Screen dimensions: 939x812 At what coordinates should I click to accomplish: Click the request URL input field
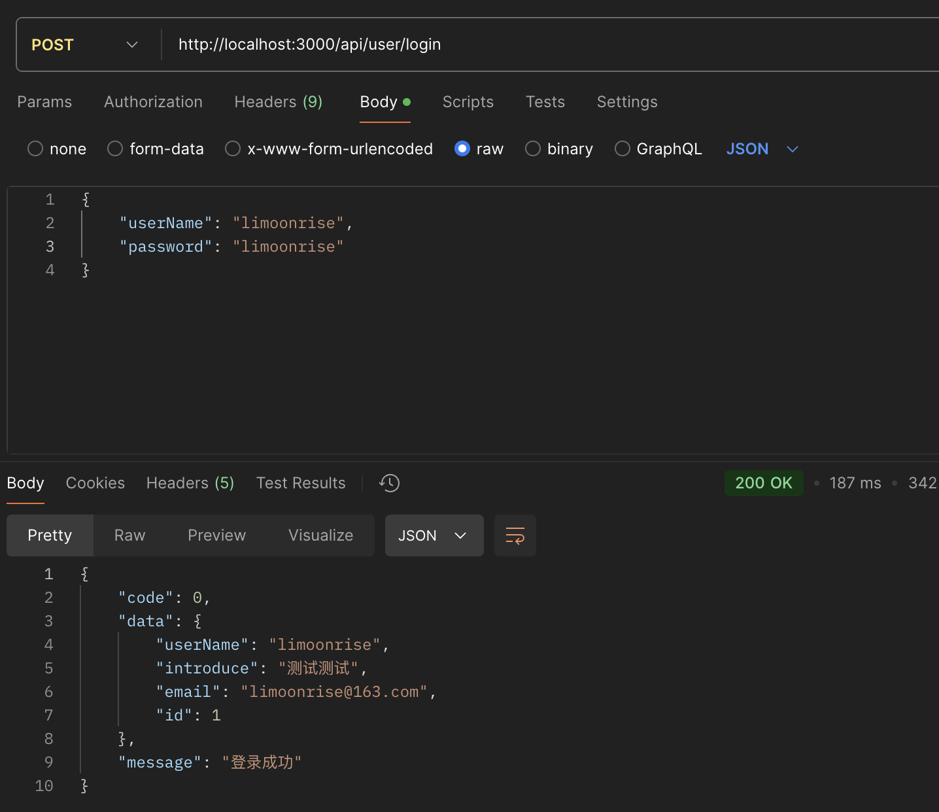point(523,44)
